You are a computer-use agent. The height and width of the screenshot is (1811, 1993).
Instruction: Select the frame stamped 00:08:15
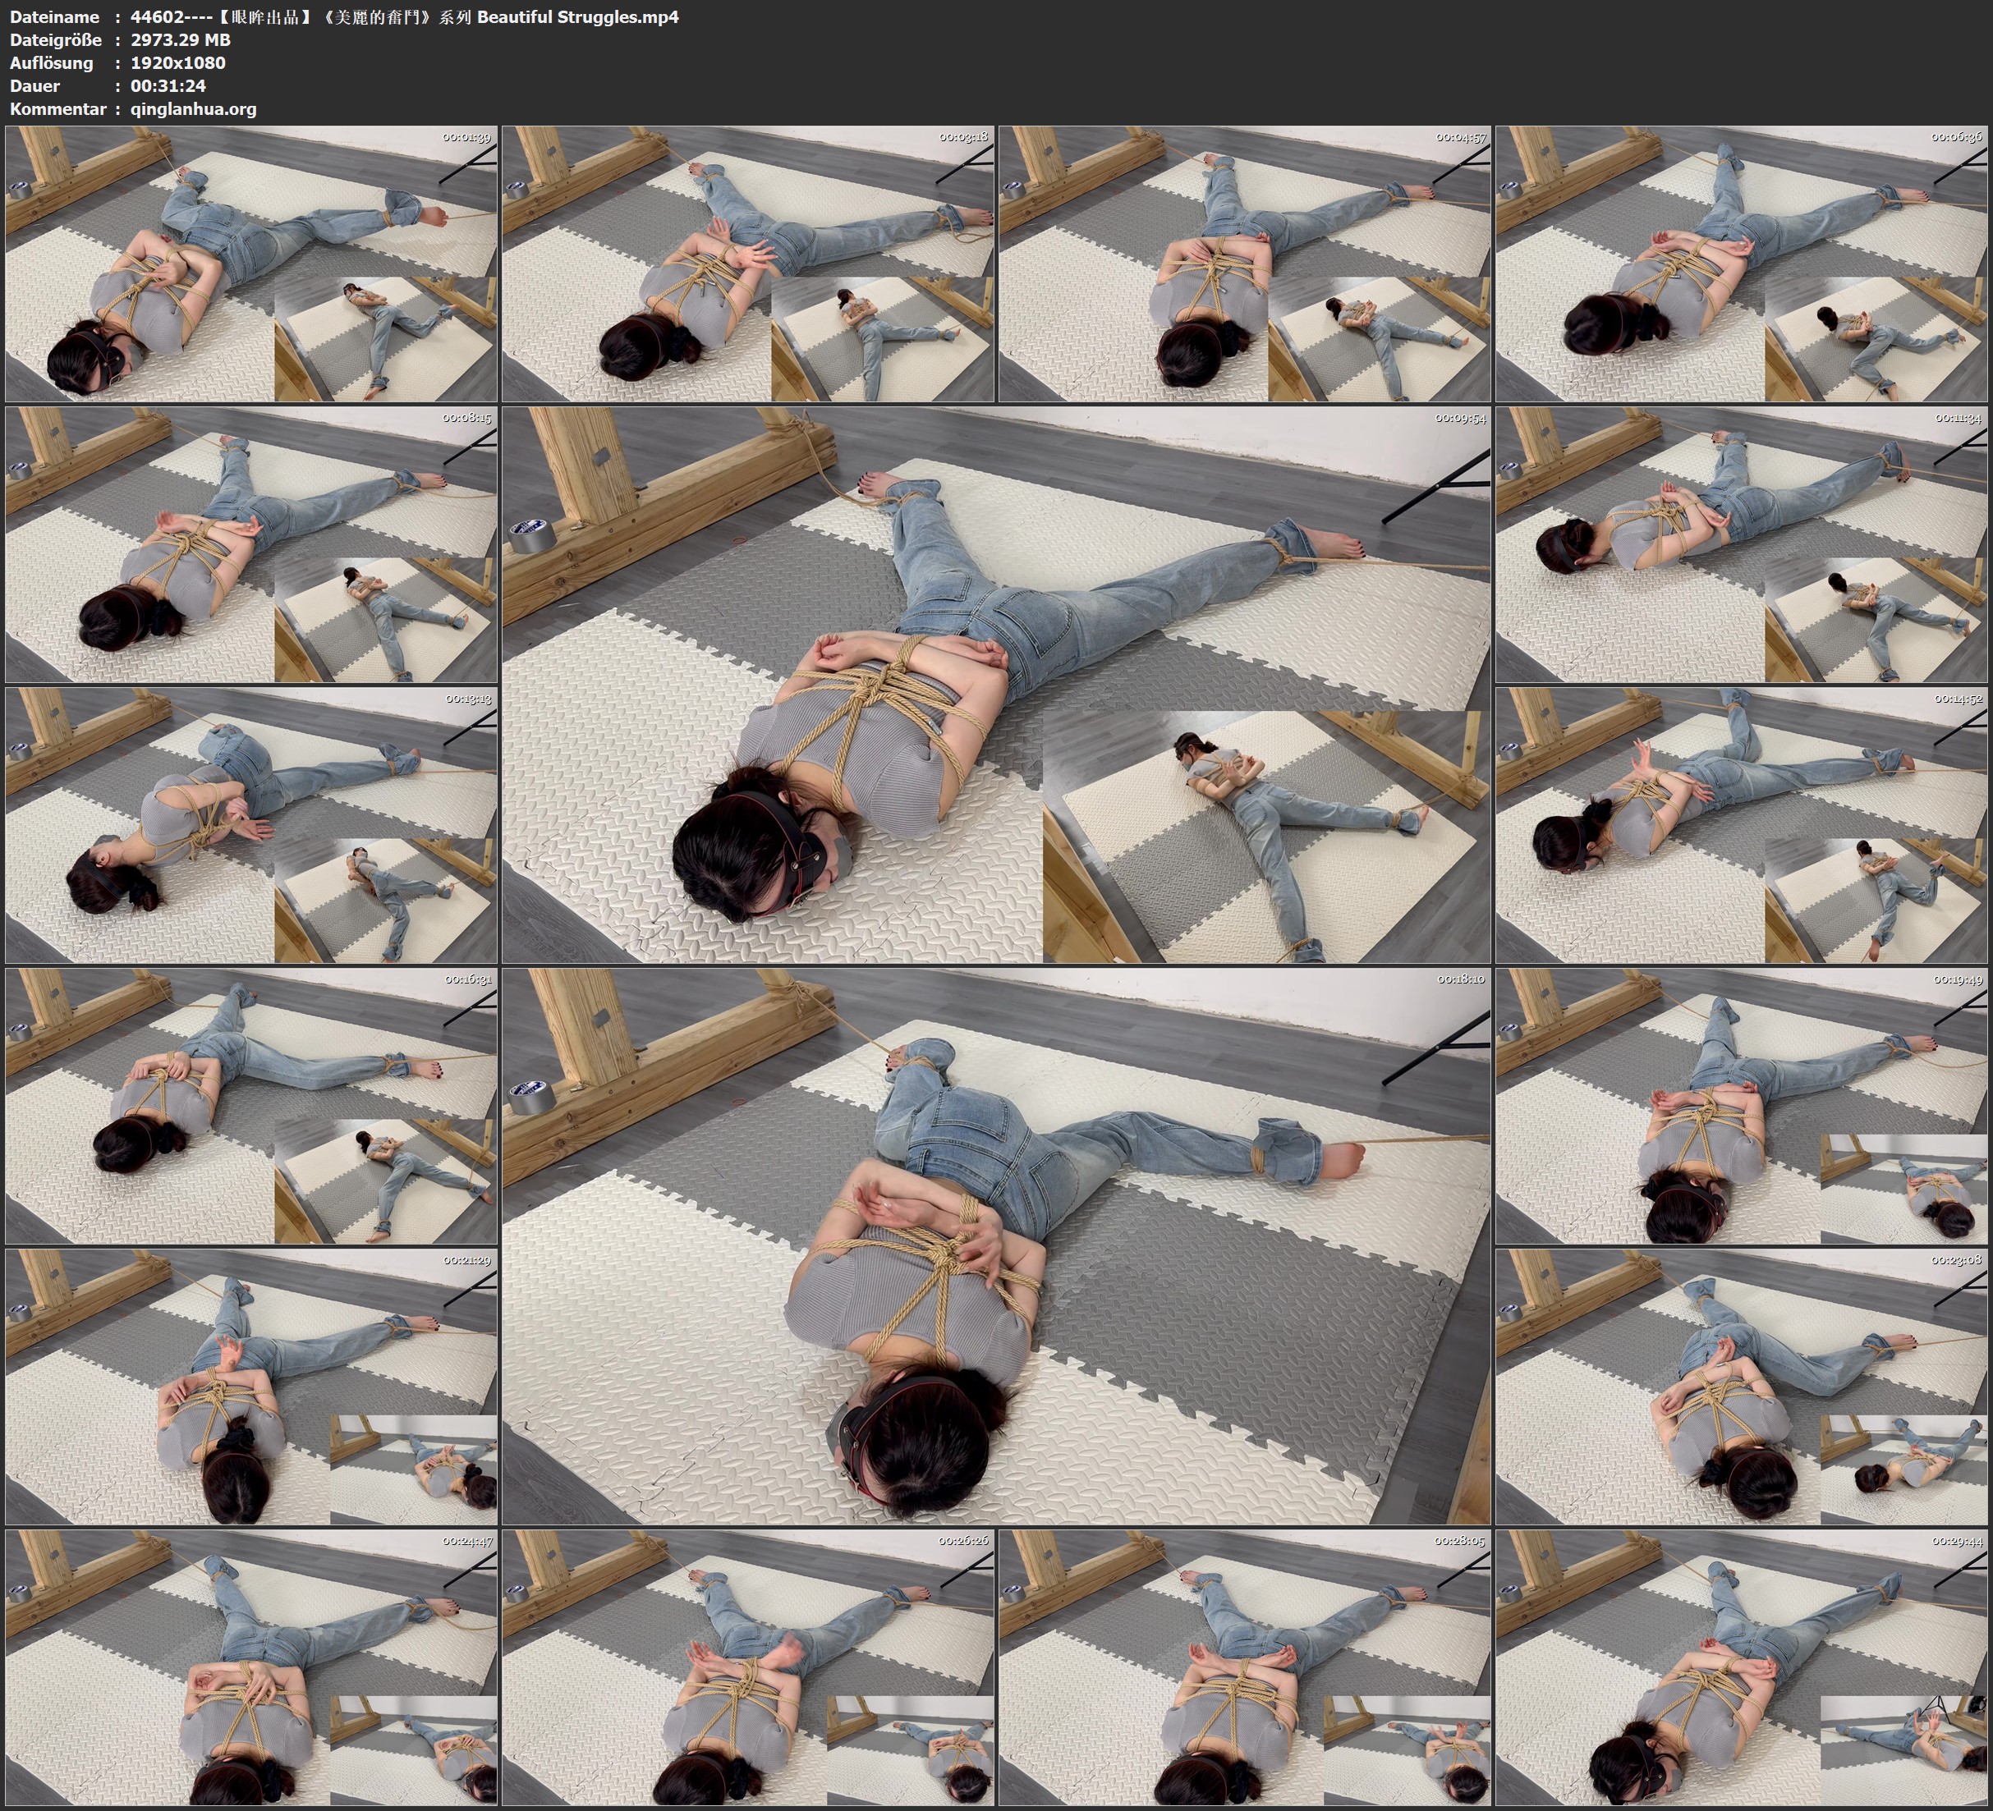click(x=251, y=544)
